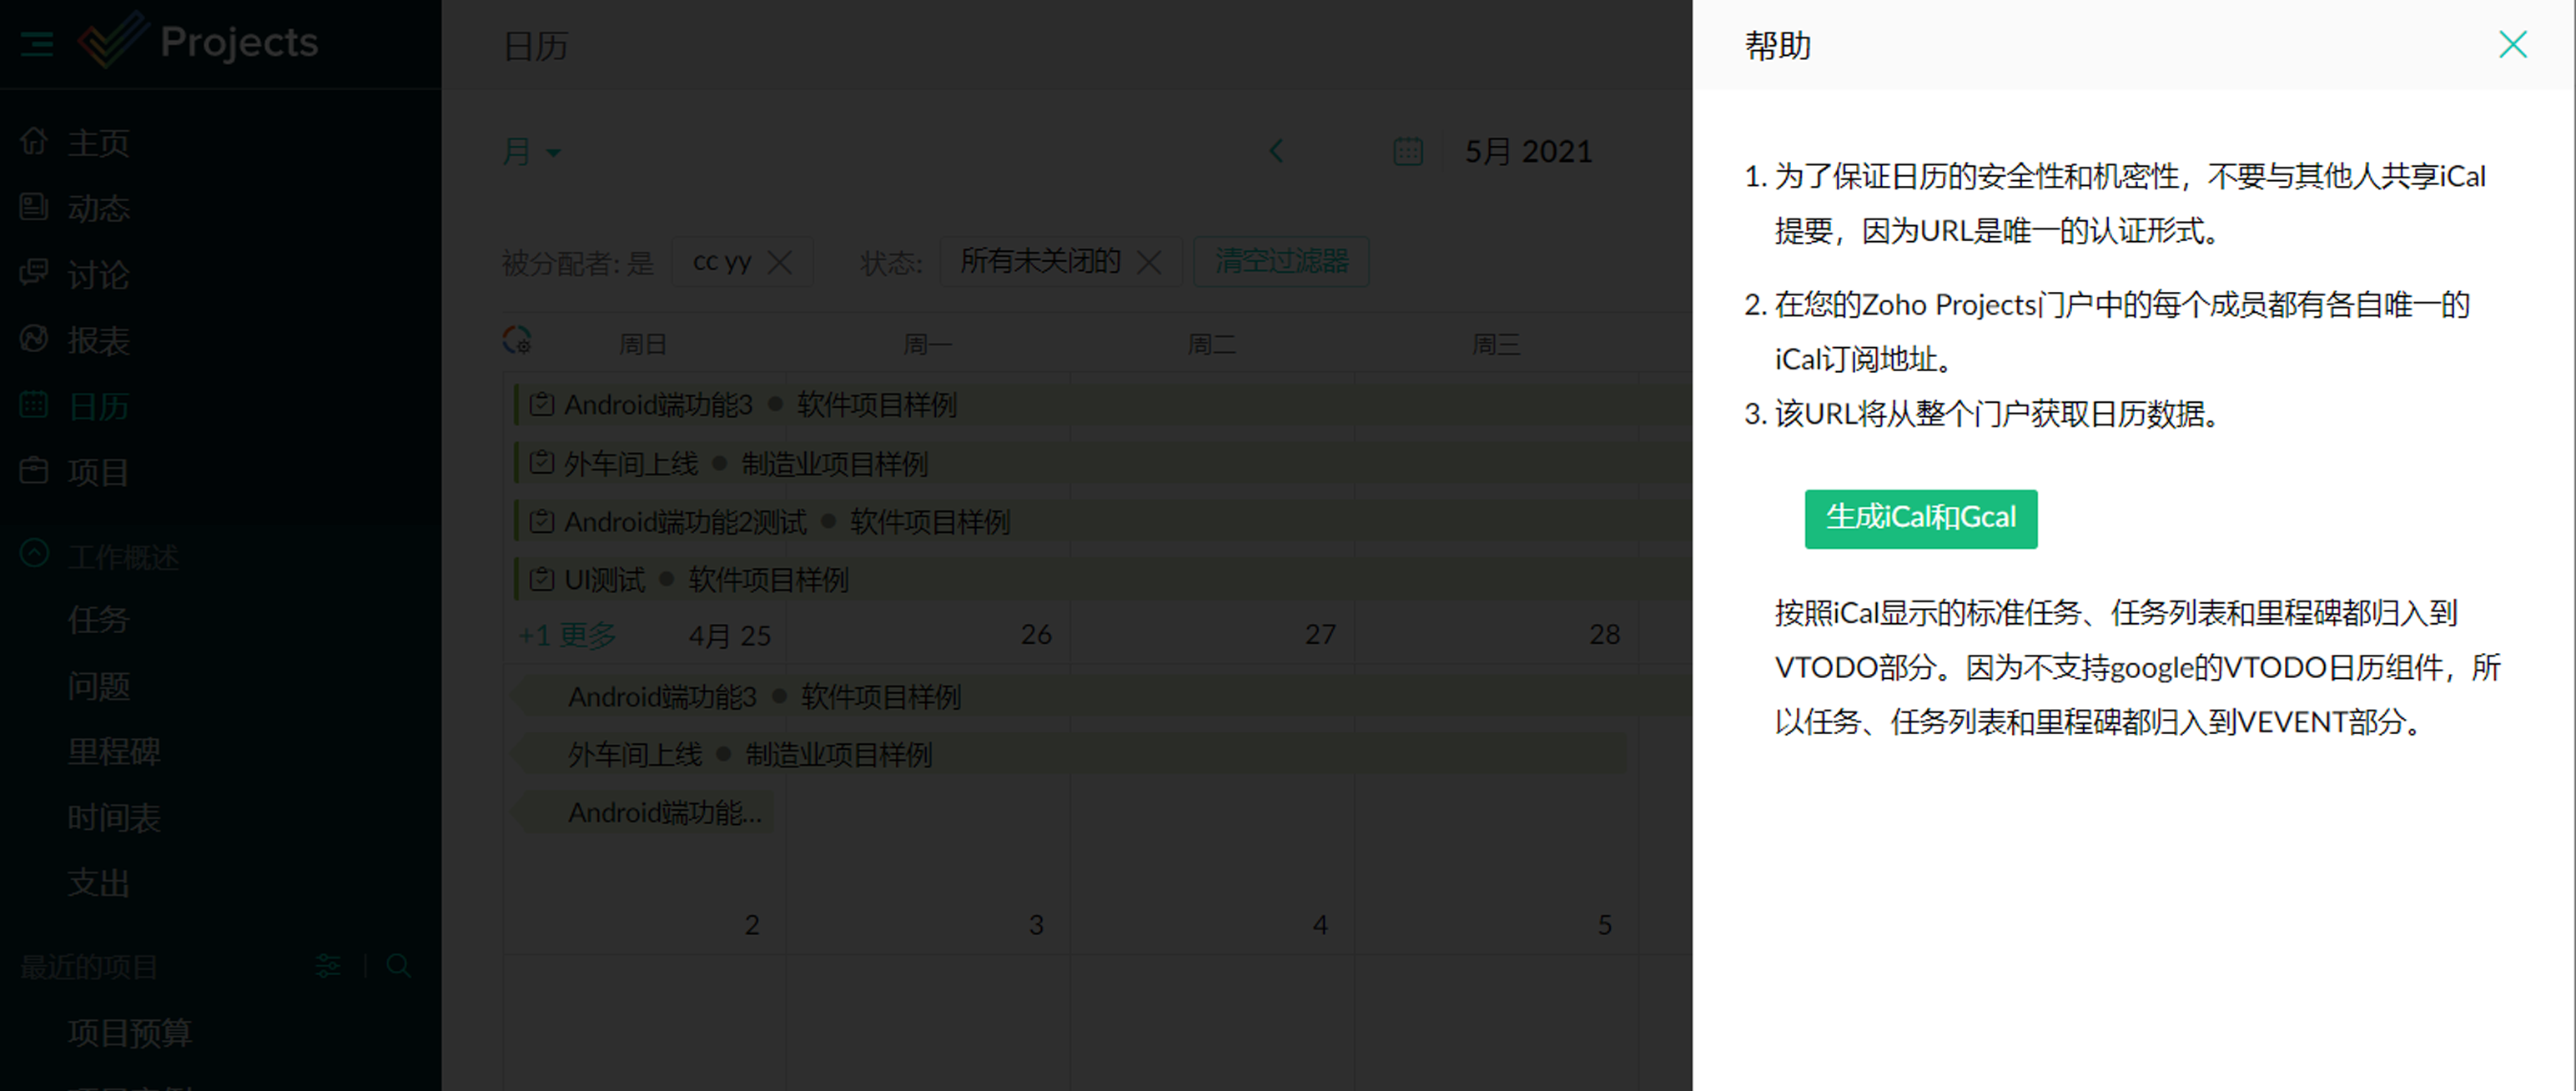This screenshot has height=1091, width=2576.
Task: Click 清空过滤器 to clear filters
Action: coord(1281,262)
